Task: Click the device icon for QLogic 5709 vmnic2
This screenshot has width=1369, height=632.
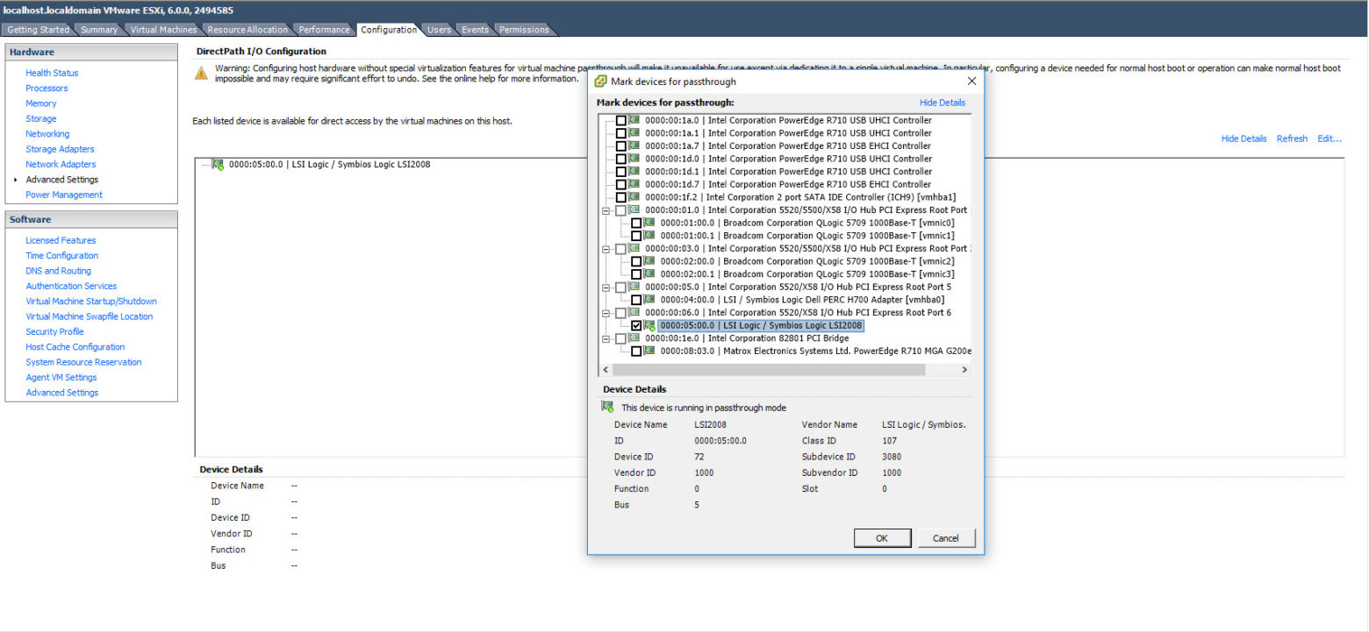Action: (x=650, y=261)
